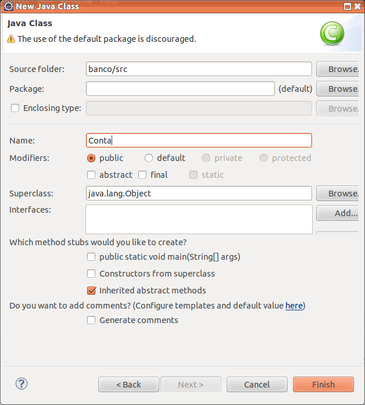Check the final modifier checkbox
Image resolution: width=365 pixels, height=405 pixels.
(x=142, y=175)
